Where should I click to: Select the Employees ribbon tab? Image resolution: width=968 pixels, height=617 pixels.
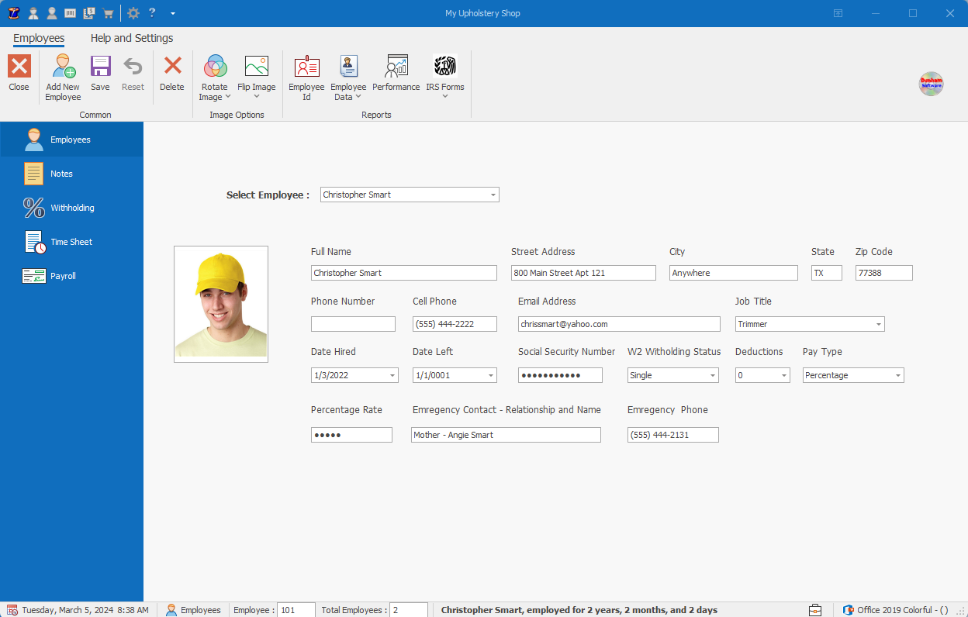(39, 37)
